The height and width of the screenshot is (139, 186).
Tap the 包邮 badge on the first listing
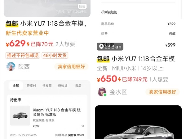pos(12,23)
